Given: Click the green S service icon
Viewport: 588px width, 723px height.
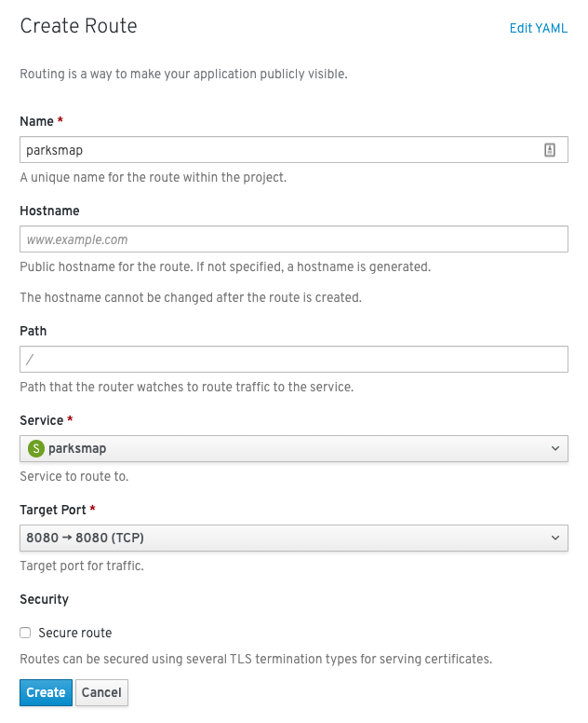Looking at the screenshot, I should (x=36, y=449).
